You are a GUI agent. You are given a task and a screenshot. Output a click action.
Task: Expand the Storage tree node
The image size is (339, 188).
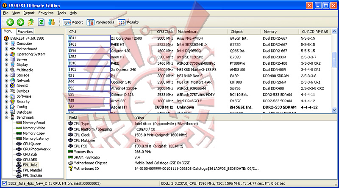coord(6,75)
